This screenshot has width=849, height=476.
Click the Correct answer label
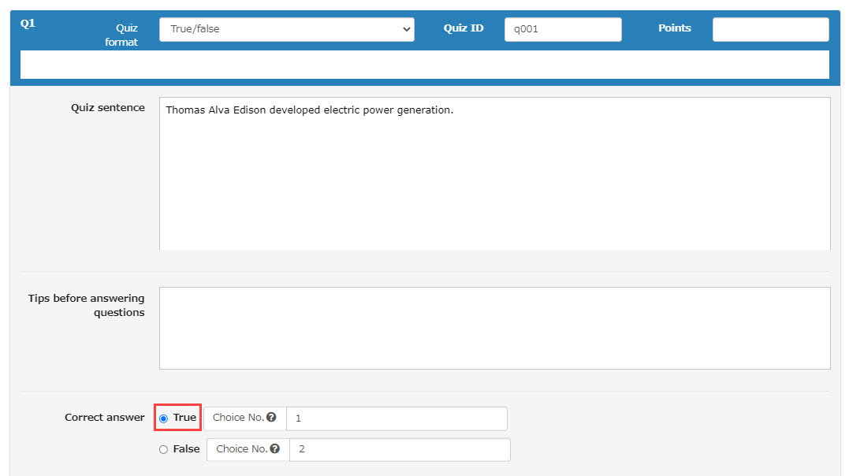click(x=105, y=418)
